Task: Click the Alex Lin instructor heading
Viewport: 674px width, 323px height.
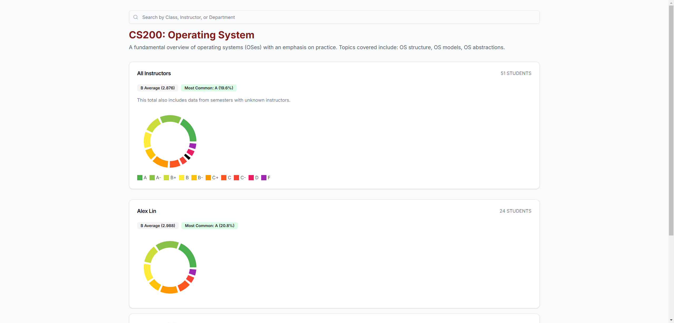Action: (147, 211)
